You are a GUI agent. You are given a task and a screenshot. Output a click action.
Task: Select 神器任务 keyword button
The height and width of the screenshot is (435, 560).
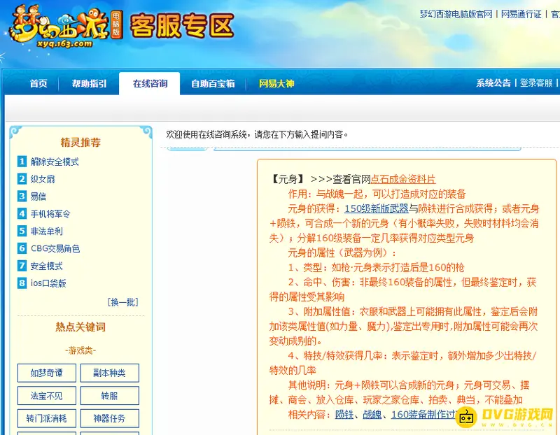110,418
